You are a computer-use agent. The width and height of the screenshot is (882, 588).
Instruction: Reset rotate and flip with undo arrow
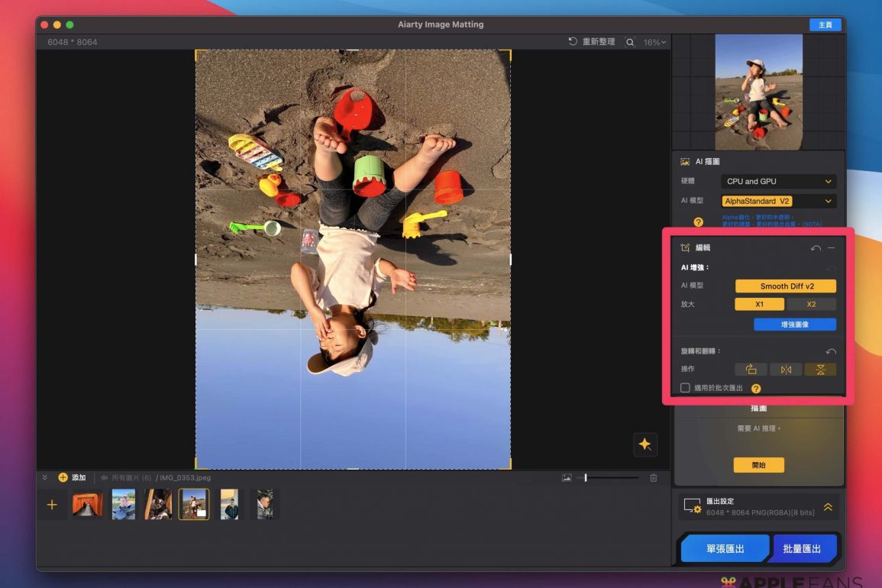coord(831,351)
